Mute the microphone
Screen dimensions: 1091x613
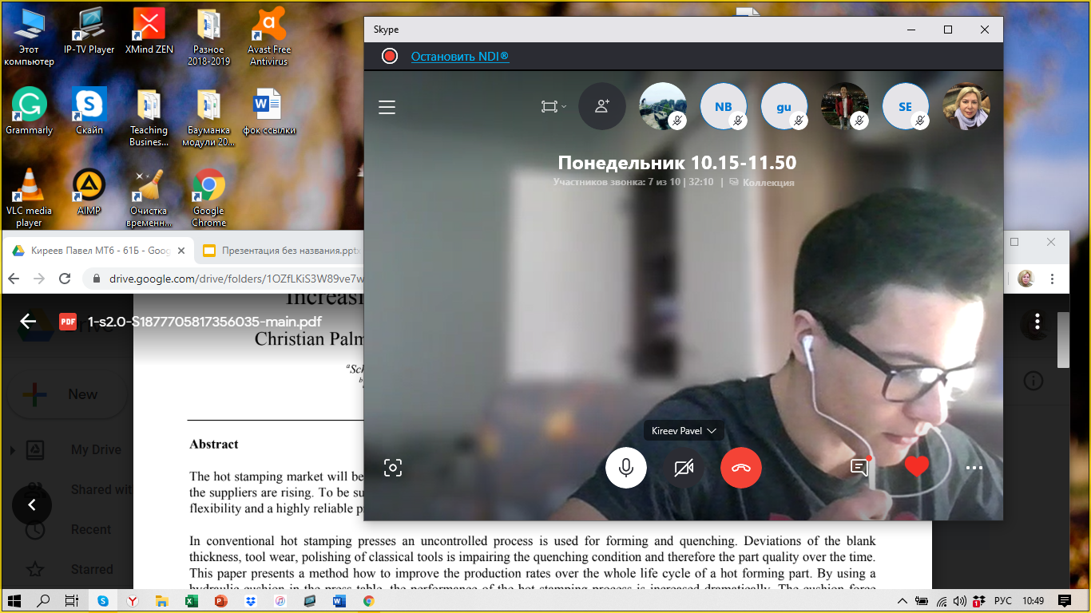click(x=626, y=468)
